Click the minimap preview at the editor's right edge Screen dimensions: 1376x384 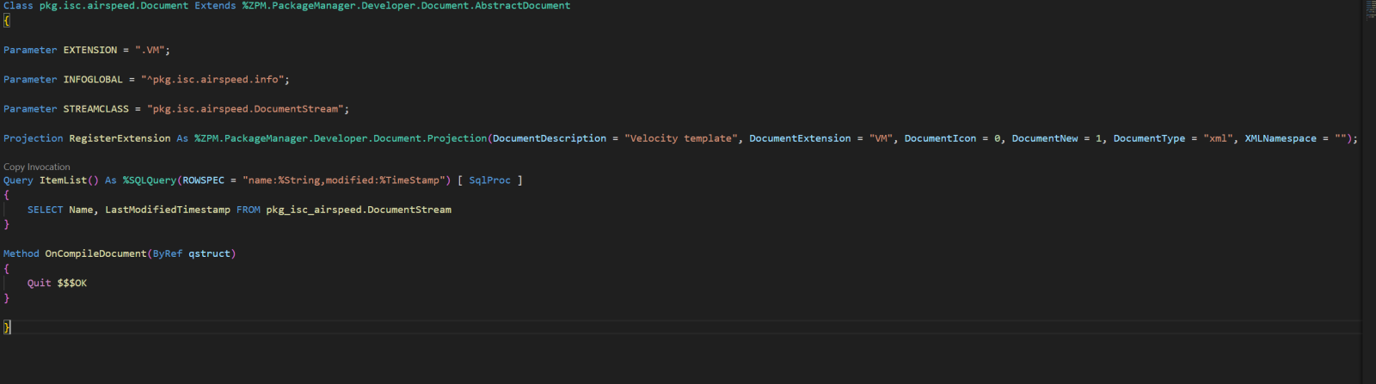click(x=1369, y=10)
